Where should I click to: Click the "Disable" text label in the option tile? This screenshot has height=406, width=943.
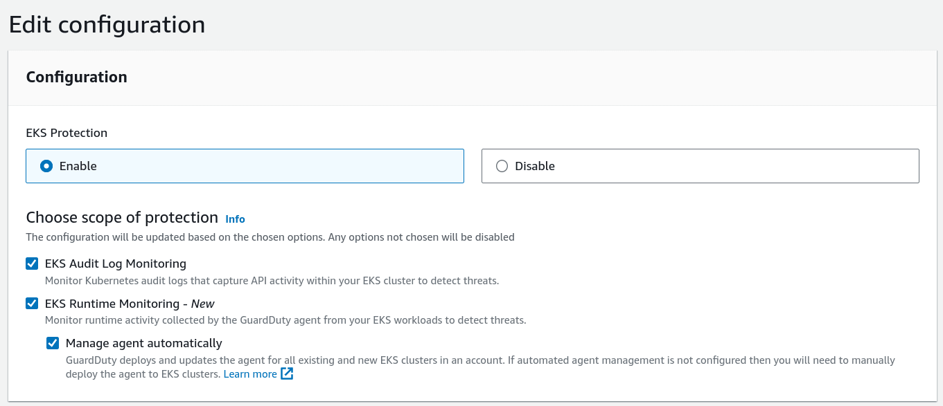click(535, 166)
